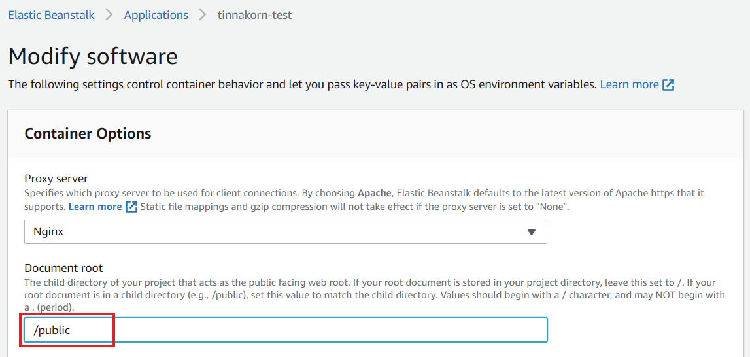Click the Document root field label
Image resolution: width=750 pixels, height=357 pixels.
[x=63, y=268]
